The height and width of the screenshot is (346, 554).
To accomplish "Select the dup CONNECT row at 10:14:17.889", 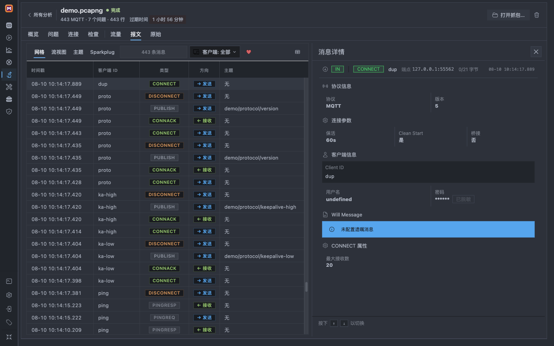I will (x=165, y=84).
